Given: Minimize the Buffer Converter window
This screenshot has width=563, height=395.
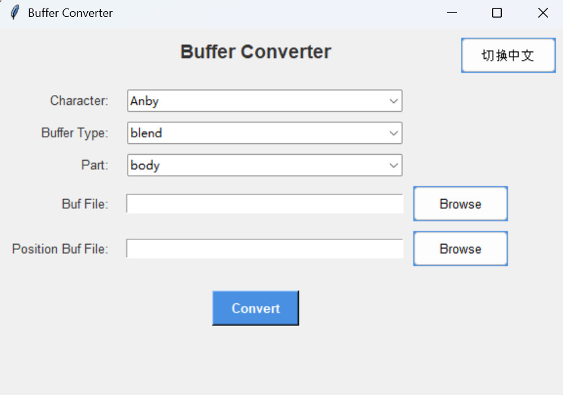Looking at the screenshot, I should [x=452, y=13].
